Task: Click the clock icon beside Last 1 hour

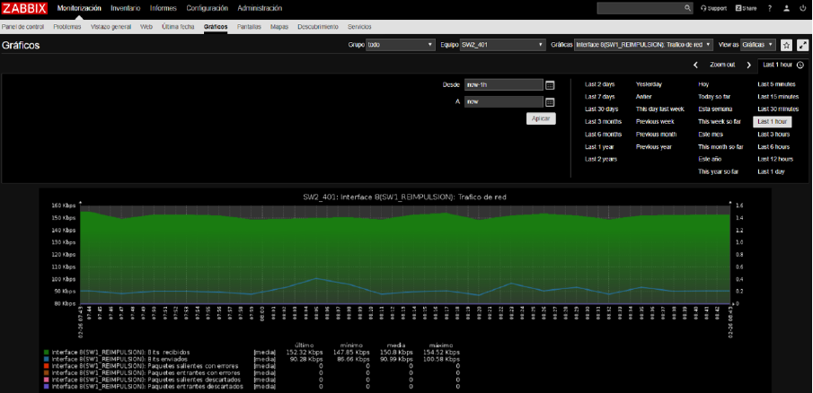Action: coord(800,65)
